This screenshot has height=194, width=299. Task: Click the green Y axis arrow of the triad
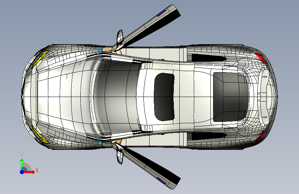pyautogui.click(x=22, y=165)
